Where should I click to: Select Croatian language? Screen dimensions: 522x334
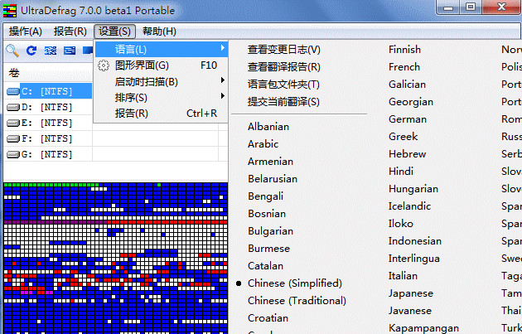click(x=268, y=318)
